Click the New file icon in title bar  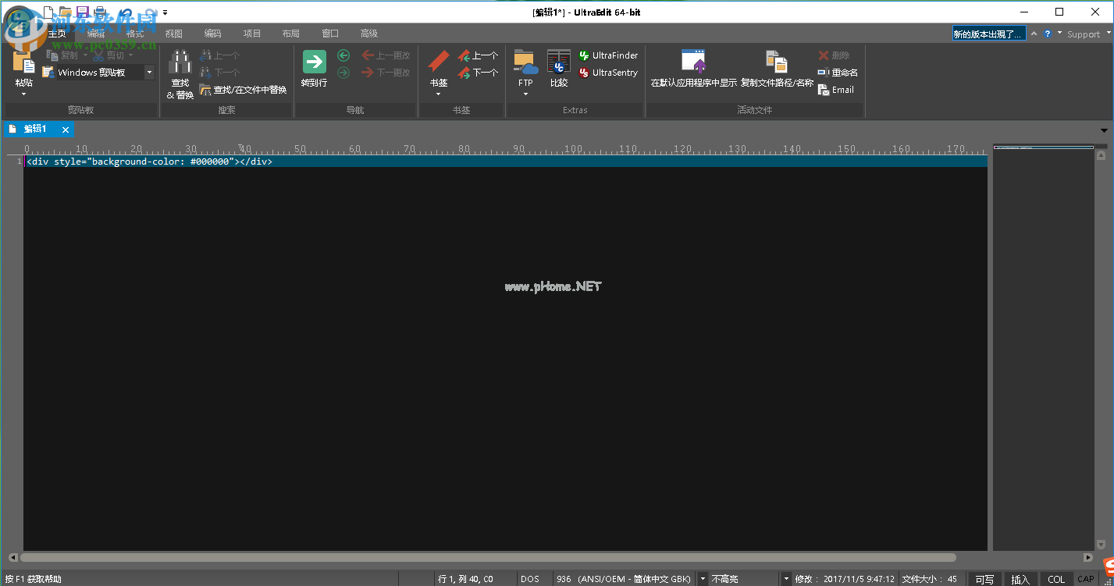pos(48,12)
